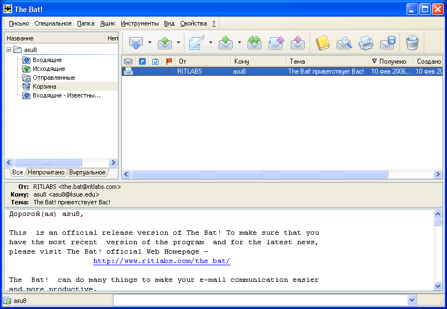Click the Delete message trash icon
The width and height of the screenshot is (447, 309).
(x=412, y=43)
